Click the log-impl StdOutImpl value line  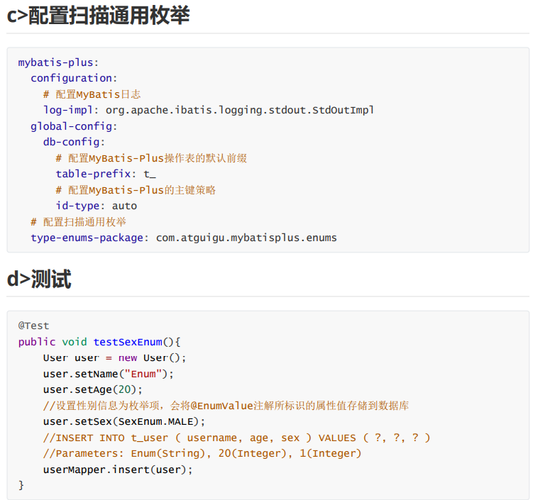pyautogui.click(x=209, y=110)
